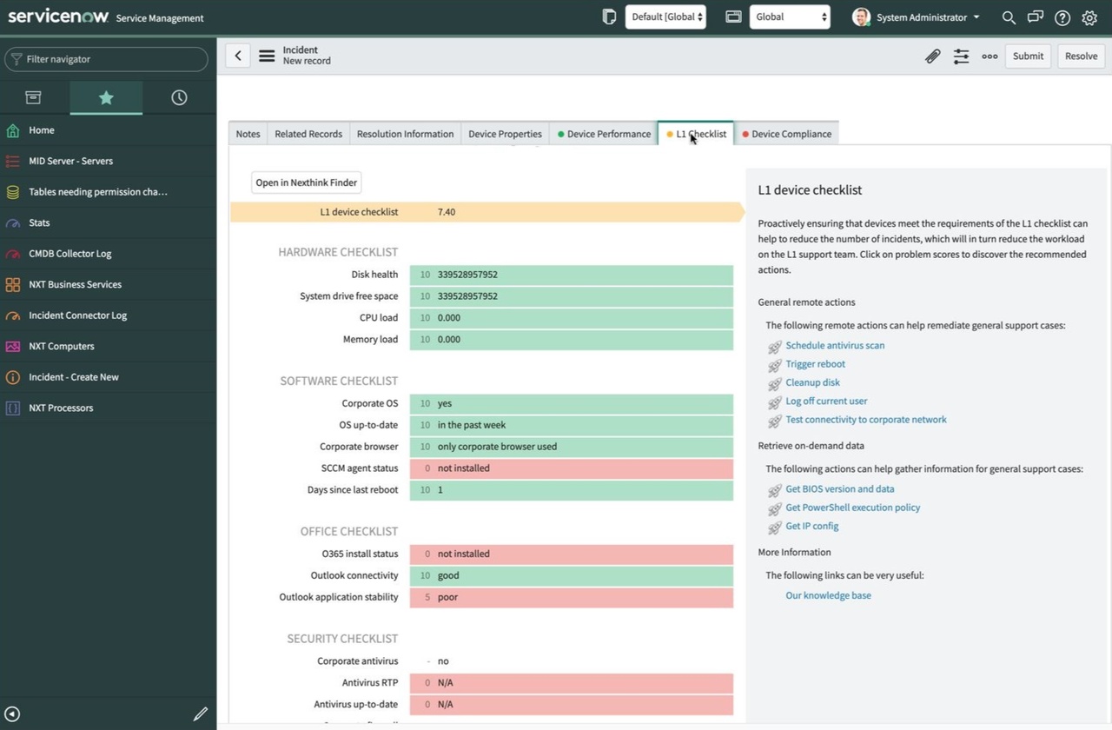Screen dimensions: 1112x730
Task: Collapse the navigator with the bottom-left arrow
Action: [12, 713]
